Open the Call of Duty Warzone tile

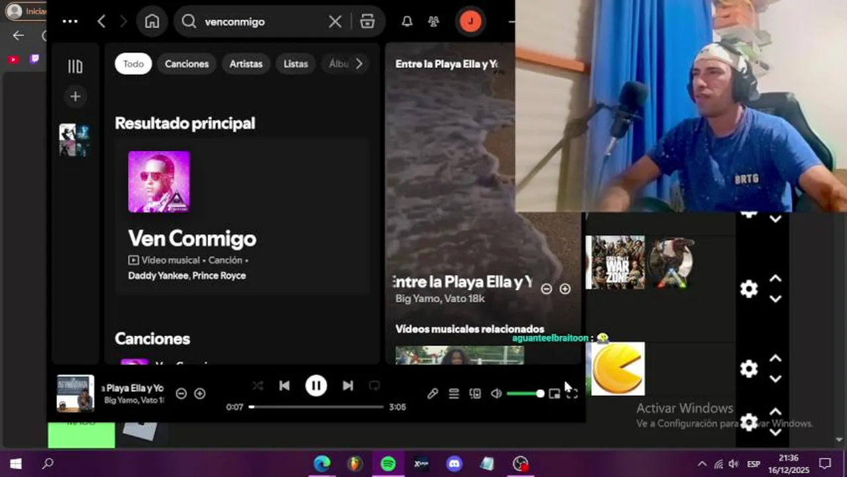click(x=615, y=262)
